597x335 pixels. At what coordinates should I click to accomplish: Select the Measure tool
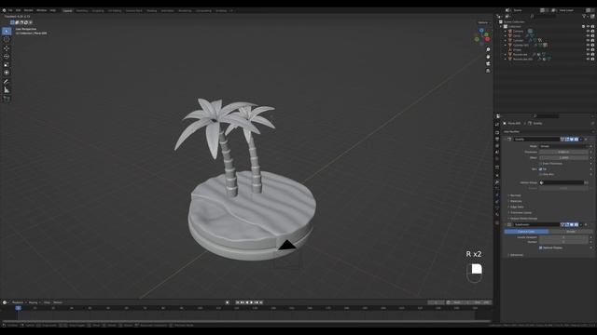(x=7, y=90)
